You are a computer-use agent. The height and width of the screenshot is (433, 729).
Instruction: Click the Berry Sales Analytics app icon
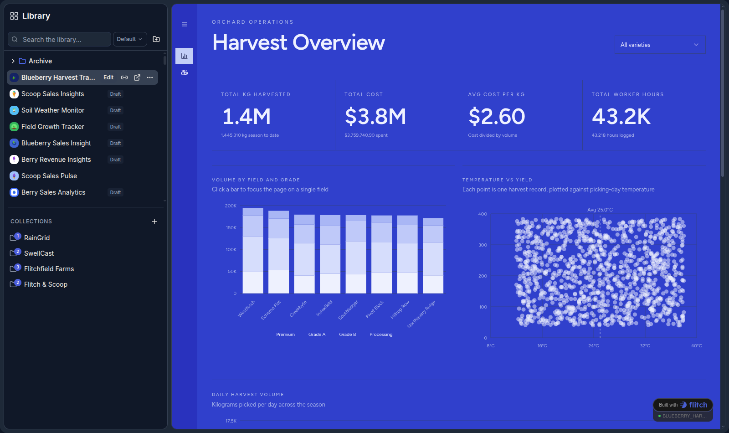14,192
